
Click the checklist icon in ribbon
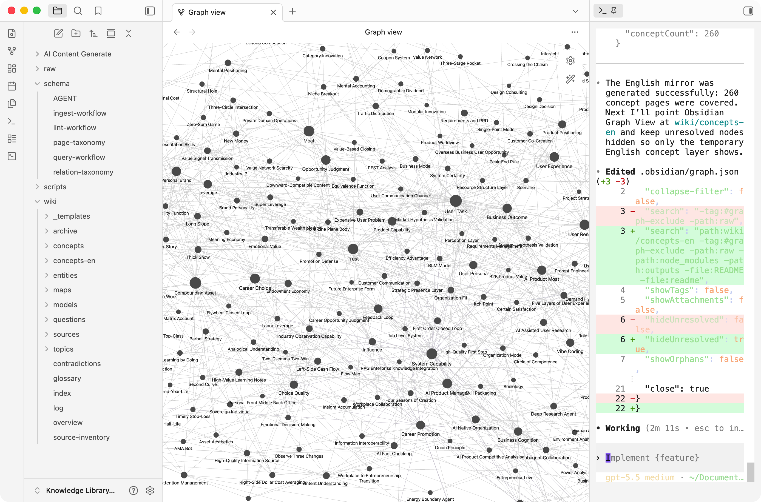[12, 139]
